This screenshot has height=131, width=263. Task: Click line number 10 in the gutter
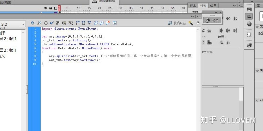tap(34, 64)
